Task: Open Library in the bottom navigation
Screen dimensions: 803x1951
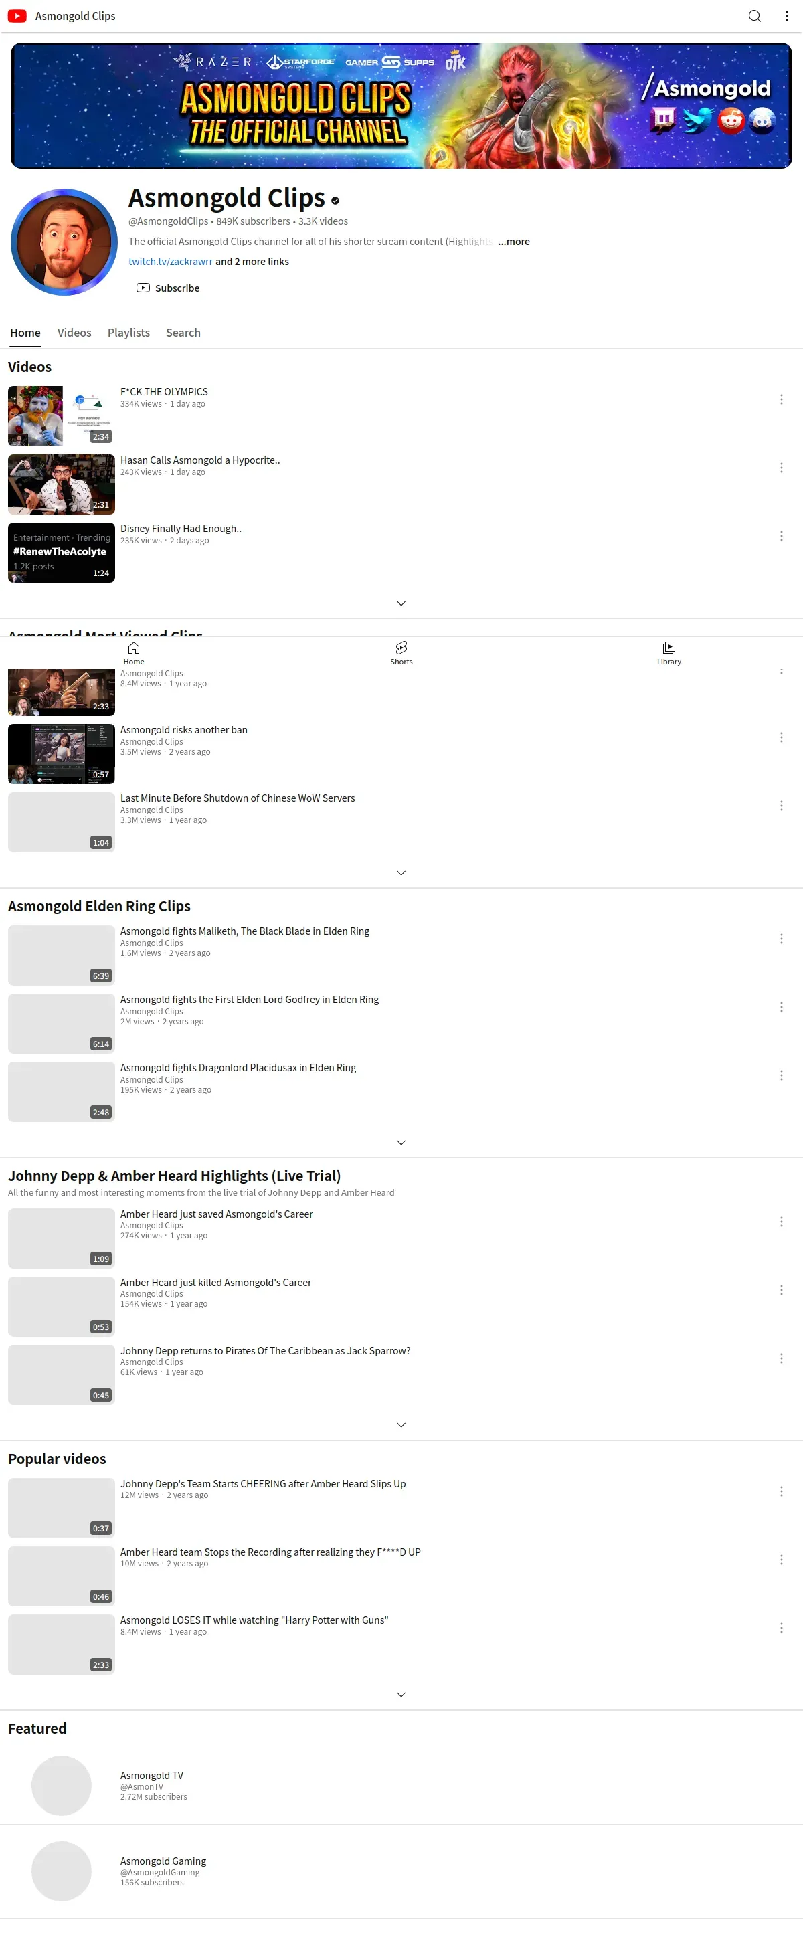Action: tap(669, 653)
